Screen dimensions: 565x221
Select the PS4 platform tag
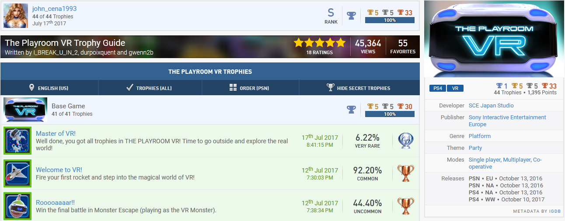point(437,88)
